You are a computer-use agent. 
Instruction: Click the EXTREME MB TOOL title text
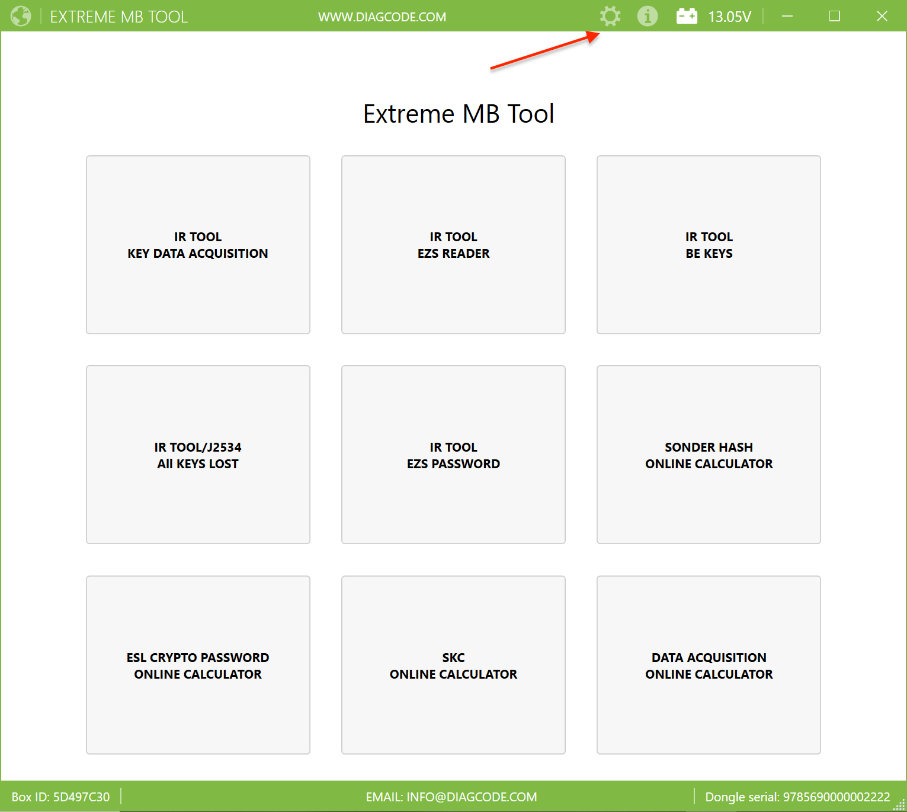pos(118,17)
